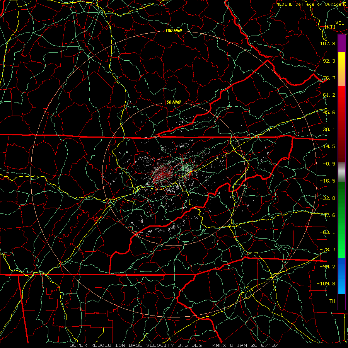The height and width of the screenshot is (348, 348).
Task: Click the -94.2 velocity scale value
Action: [x=328, y=267]
